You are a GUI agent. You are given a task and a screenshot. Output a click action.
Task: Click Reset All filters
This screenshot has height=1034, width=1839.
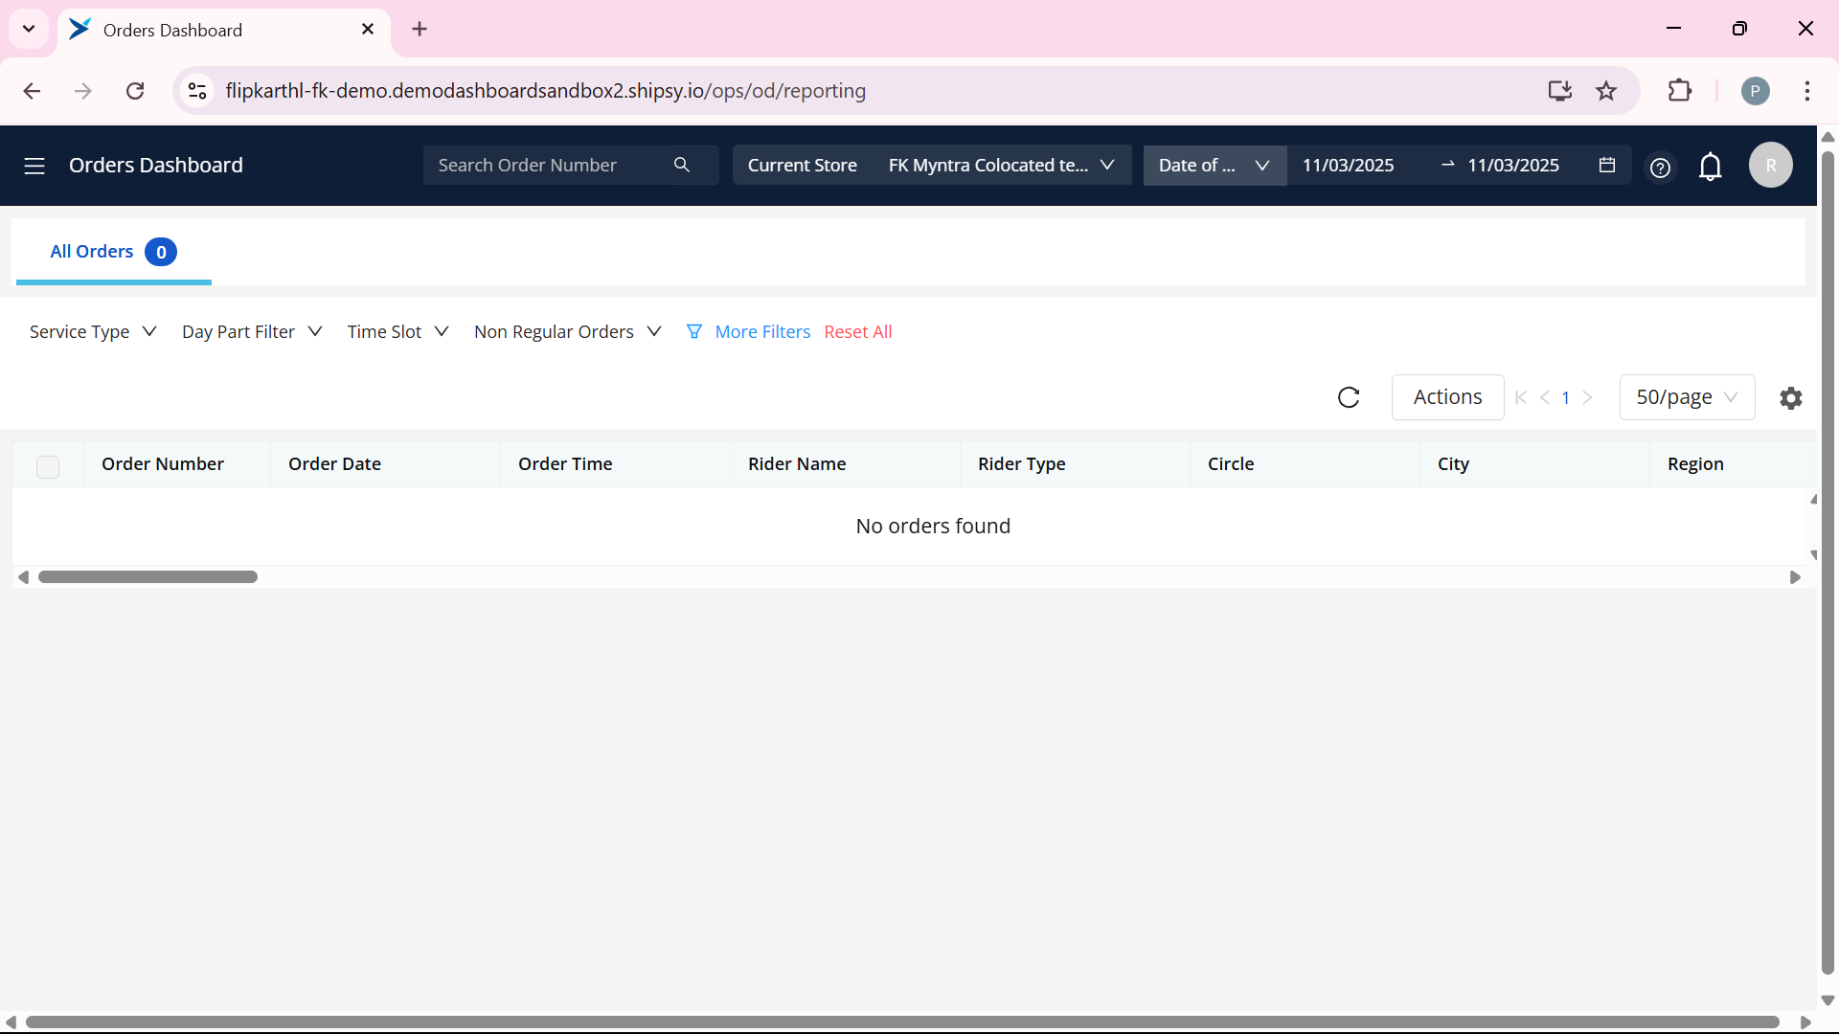coord(857,331)
